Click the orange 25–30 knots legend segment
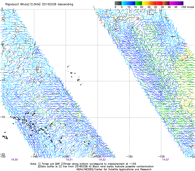Viewport: 195px width, 171px height. click(152, 3)
